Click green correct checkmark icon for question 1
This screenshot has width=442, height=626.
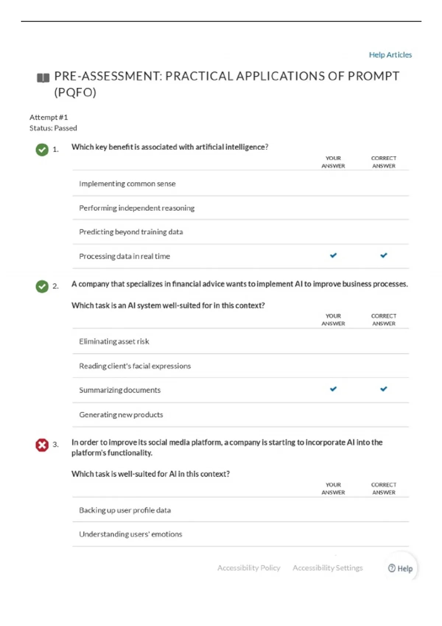pos(42,150)
